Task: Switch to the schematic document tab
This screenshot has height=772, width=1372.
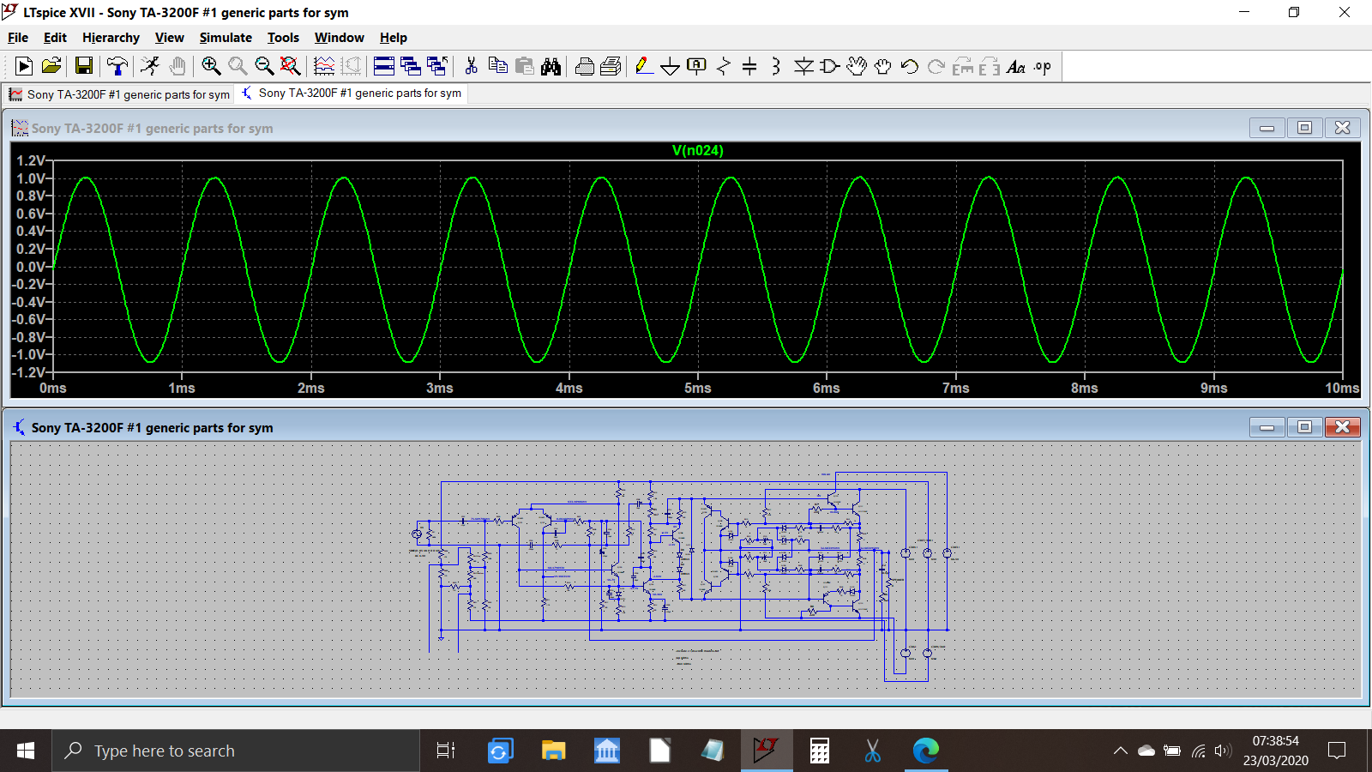Action: [352, 93]
